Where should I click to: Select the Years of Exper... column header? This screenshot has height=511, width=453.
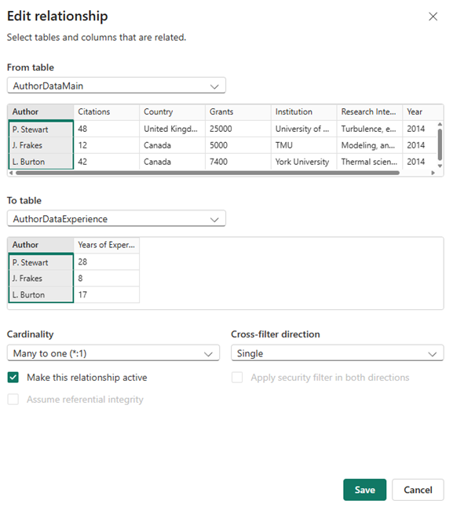click(107, 245)
